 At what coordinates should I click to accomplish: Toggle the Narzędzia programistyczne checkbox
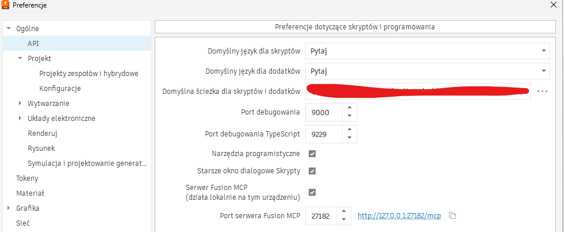coord(312,154)
